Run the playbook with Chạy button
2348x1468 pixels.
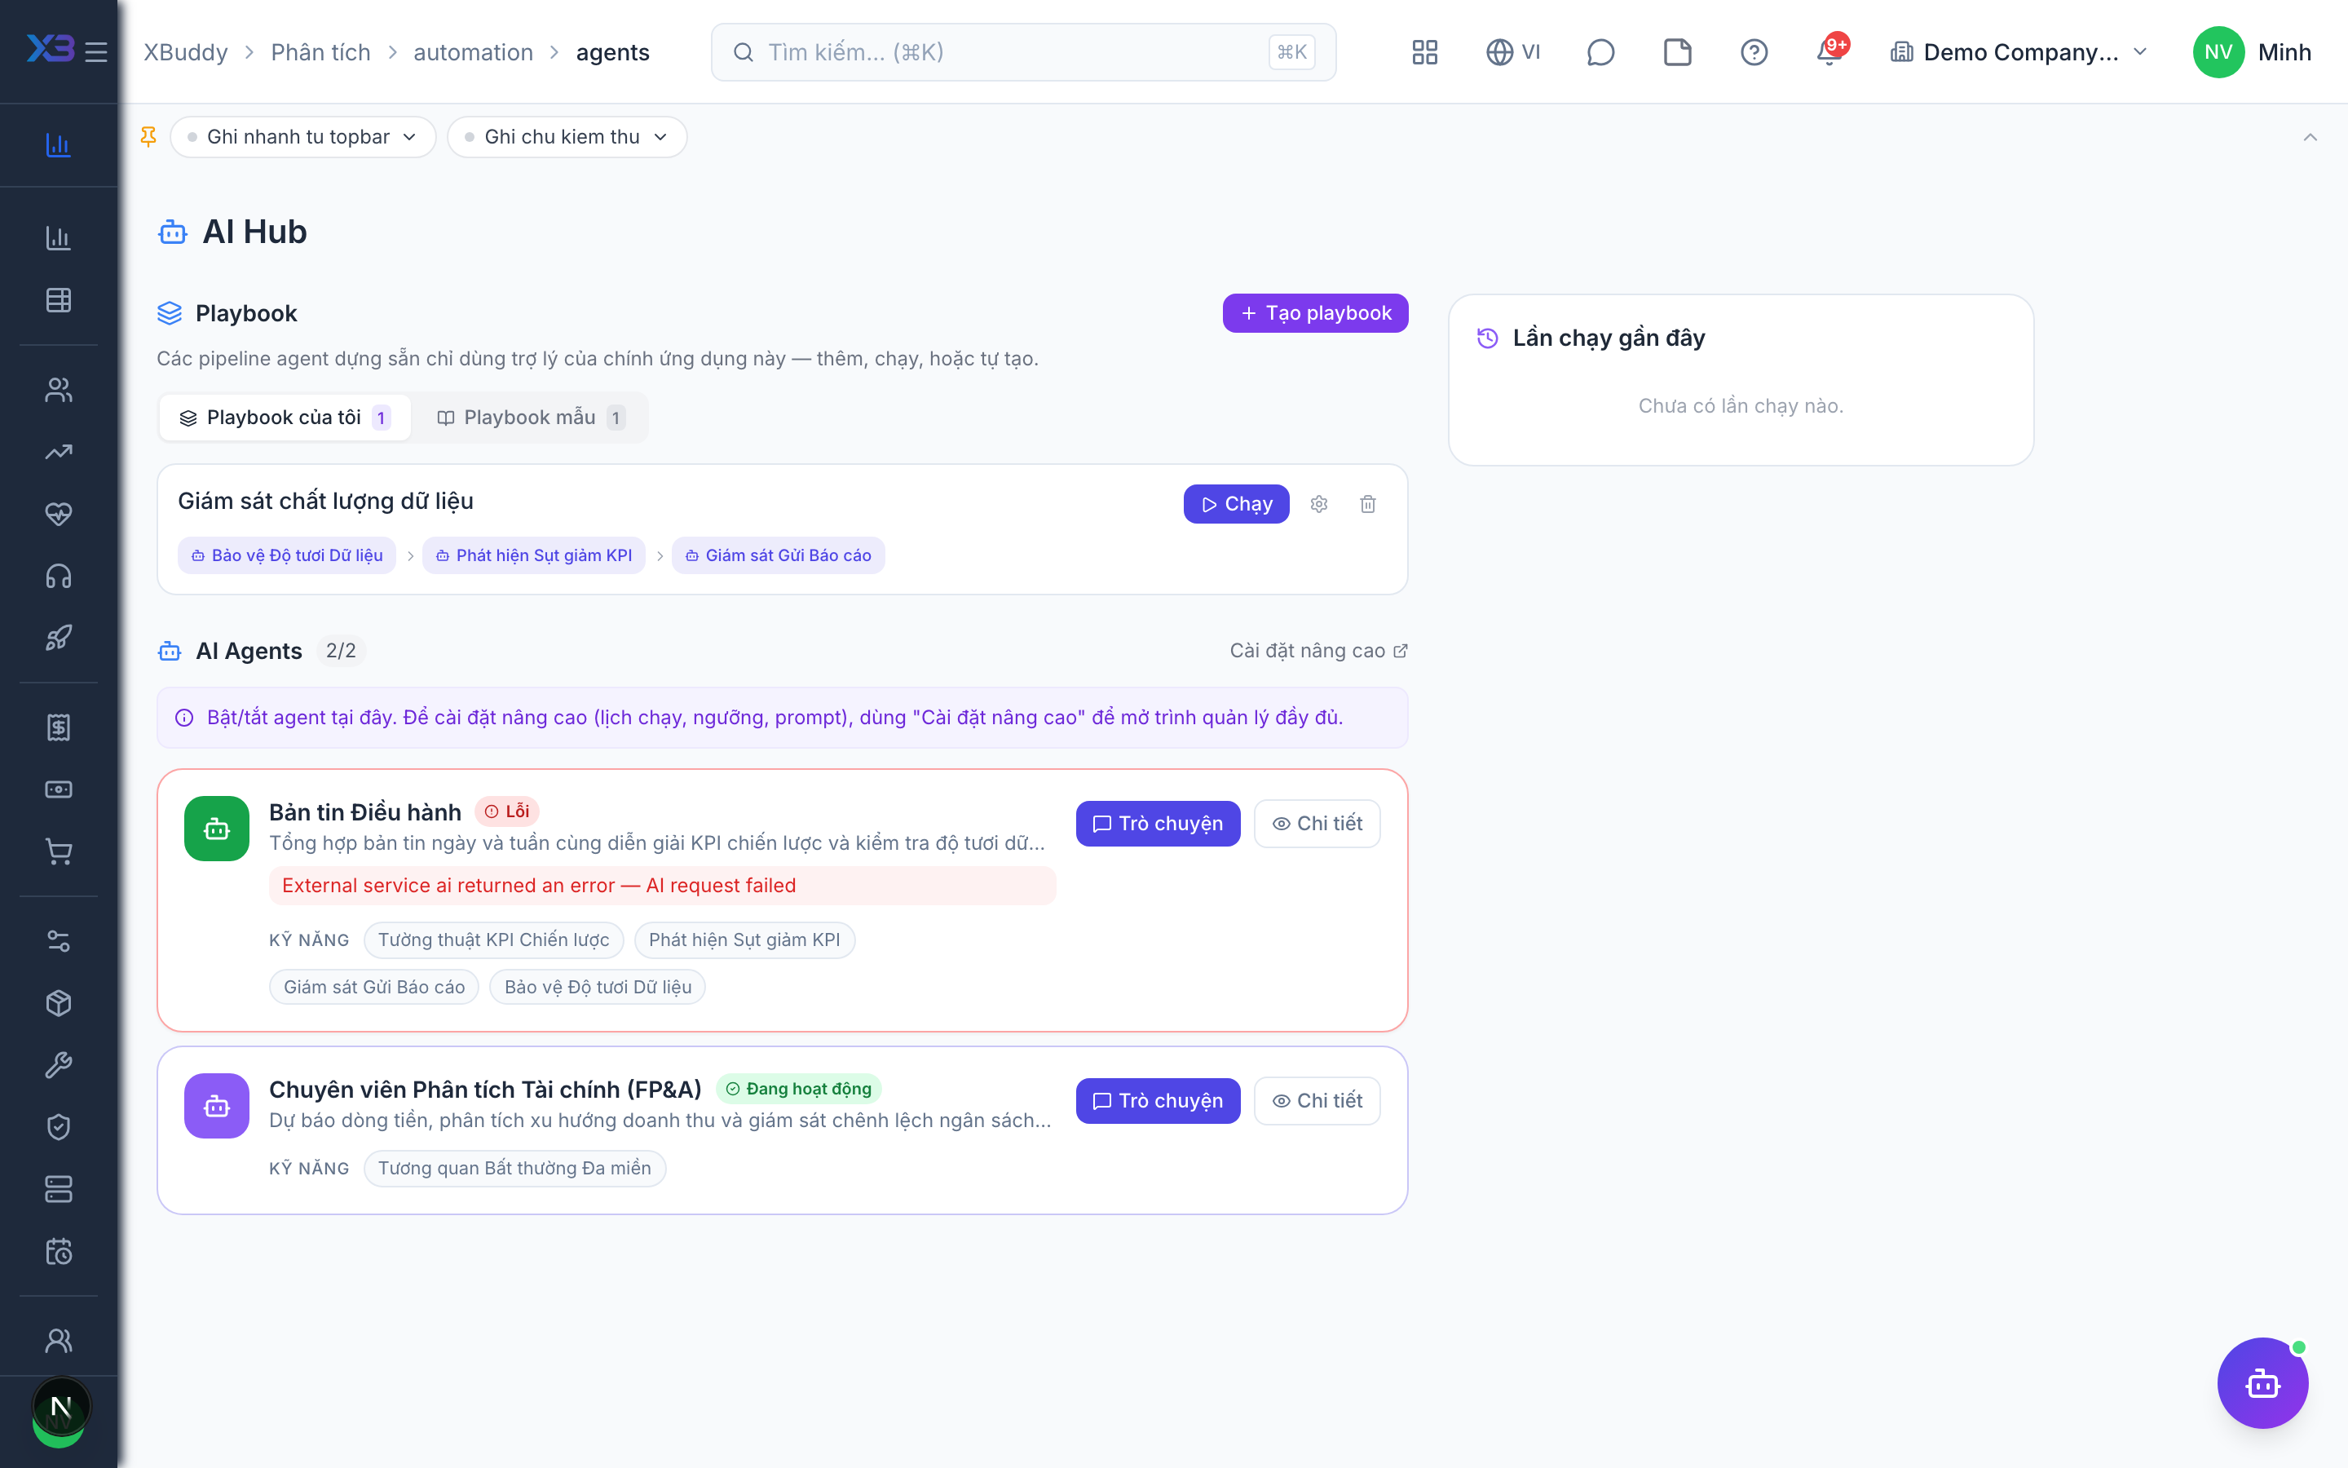point(1236,504)
